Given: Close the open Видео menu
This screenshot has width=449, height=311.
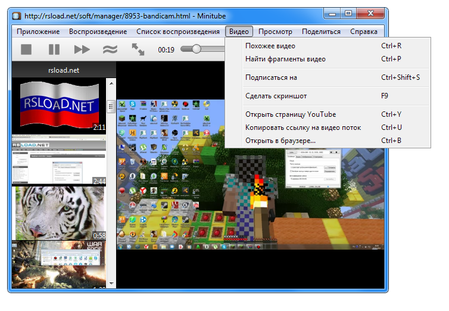Looking at the screenshot, I should 239,32.
